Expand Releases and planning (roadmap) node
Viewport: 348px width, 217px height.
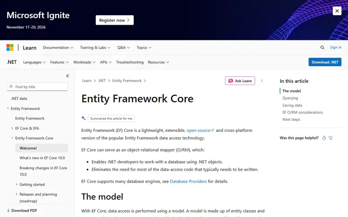pyautogui.click(x=17, y=194)
